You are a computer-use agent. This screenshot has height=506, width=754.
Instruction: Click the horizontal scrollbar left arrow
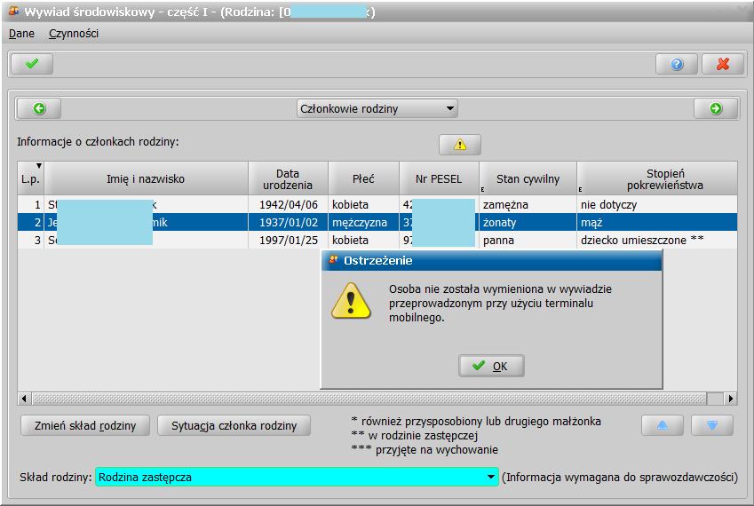(x=24, y=399)
